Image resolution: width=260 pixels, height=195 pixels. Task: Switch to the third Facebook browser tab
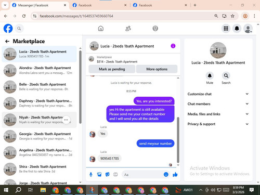point(160,5)
